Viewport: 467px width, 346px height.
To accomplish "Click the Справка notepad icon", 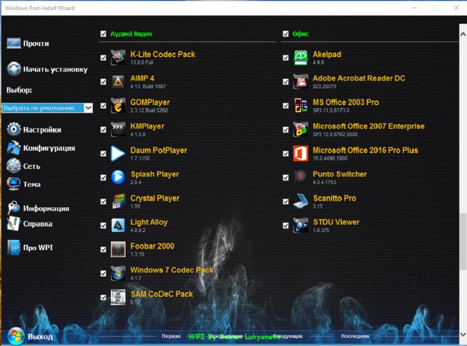I will 13,223.
